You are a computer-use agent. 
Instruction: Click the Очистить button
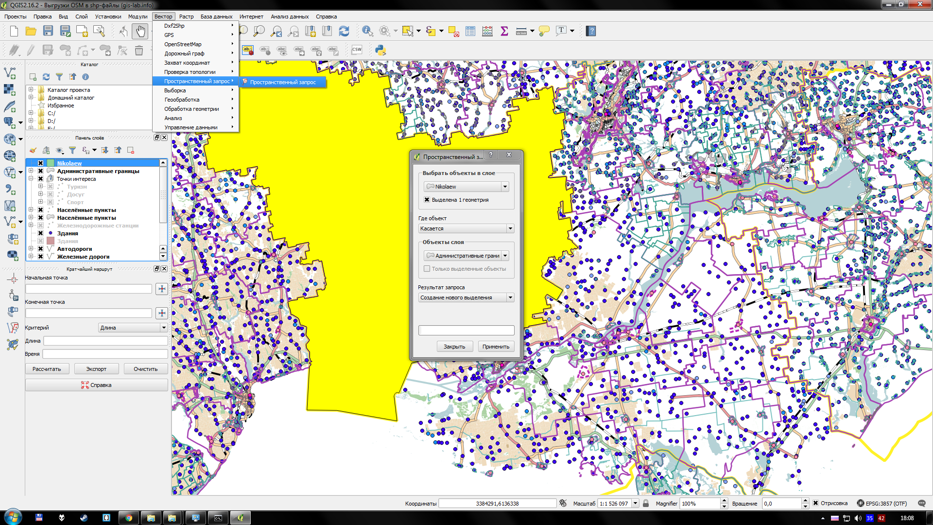(146, 369)
